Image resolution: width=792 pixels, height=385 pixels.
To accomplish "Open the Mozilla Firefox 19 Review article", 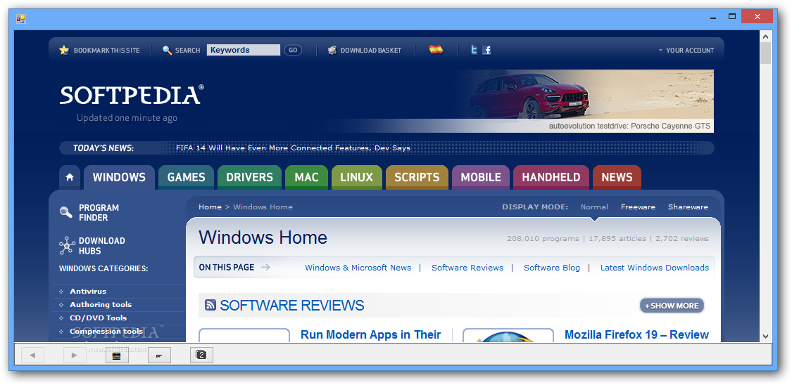I will (x=636, y=334).
